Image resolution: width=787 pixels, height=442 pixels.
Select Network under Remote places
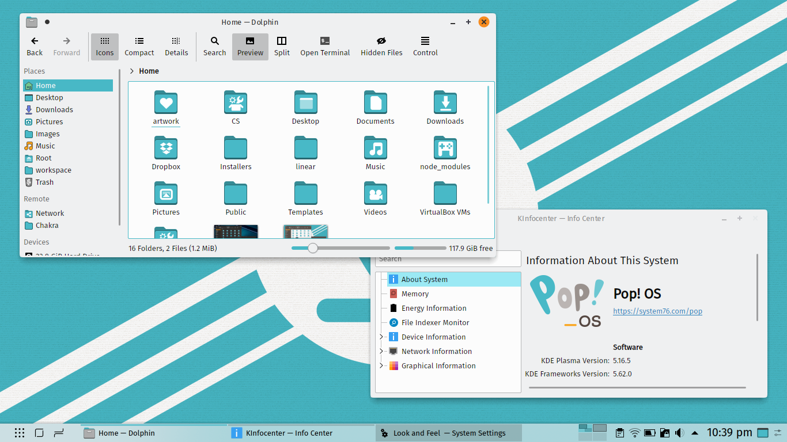[68, 213]
